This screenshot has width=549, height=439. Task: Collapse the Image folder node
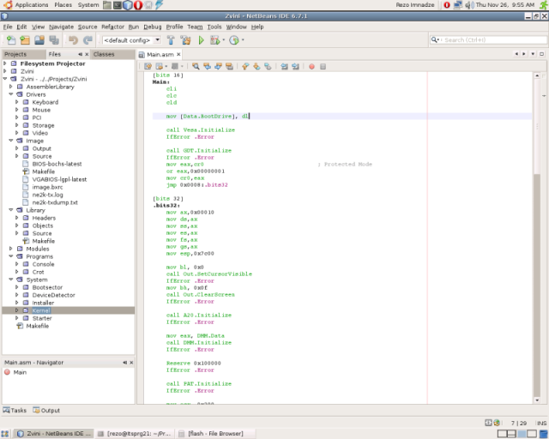(x=11, y=141)
